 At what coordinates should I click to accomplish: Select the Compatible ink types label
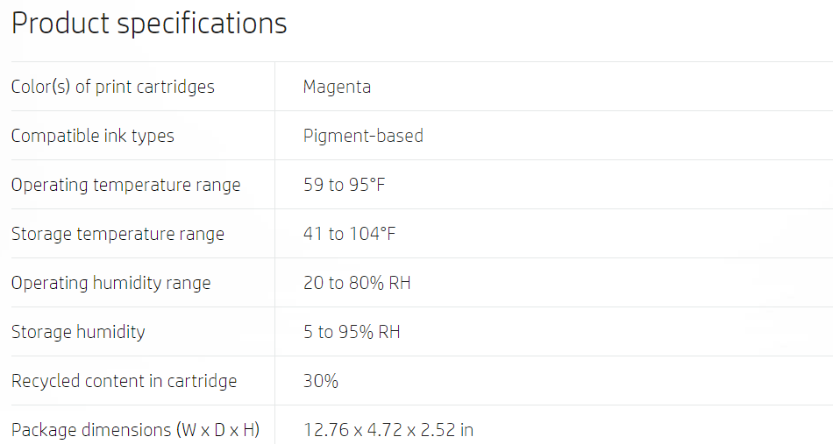click(92, 136)
